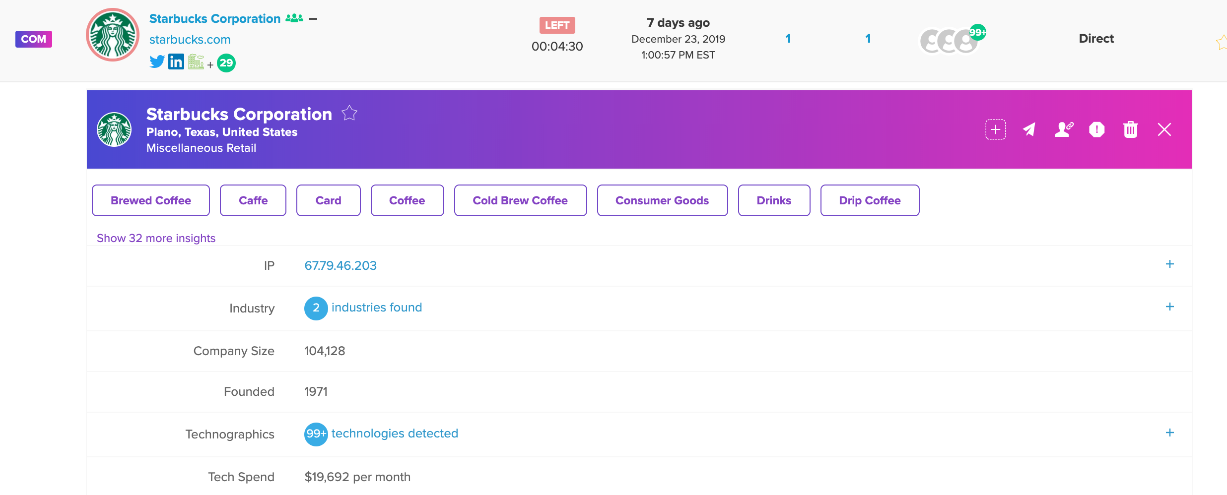This screenshot has width=1227, height=495.
Task: Select the Cold Brew Coffee tag
Action: click(x=520, y=200)
